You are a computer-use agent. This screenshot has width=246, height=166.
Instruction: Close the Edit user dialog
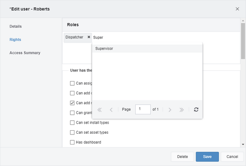click(238, 9)
